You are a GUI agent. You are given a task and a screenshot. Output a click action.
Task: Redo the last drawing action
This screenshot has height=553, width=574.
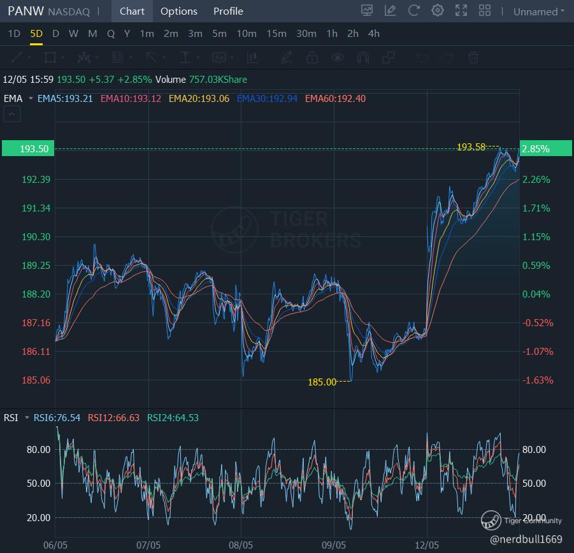448,57
